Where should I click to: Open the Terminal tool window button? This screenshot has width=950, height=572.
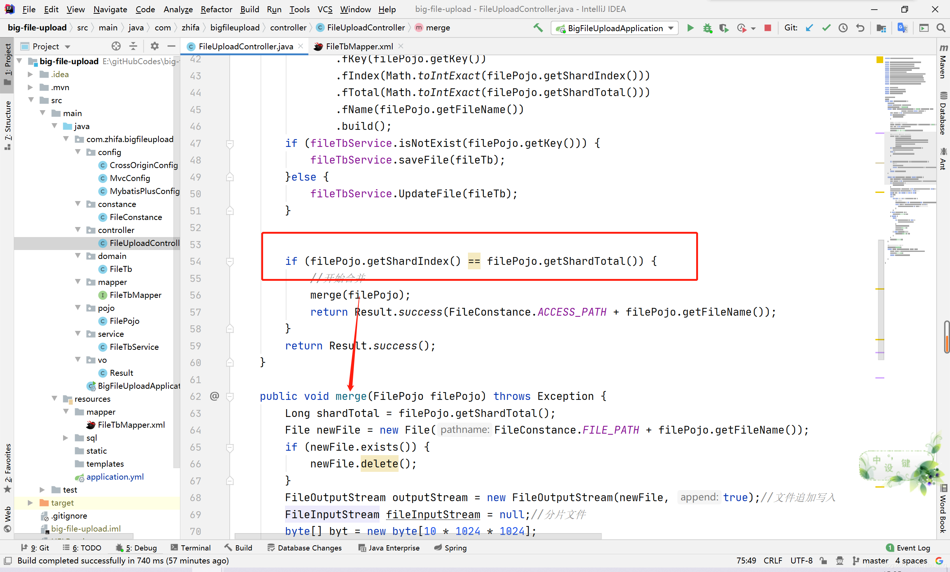[191, 548]
